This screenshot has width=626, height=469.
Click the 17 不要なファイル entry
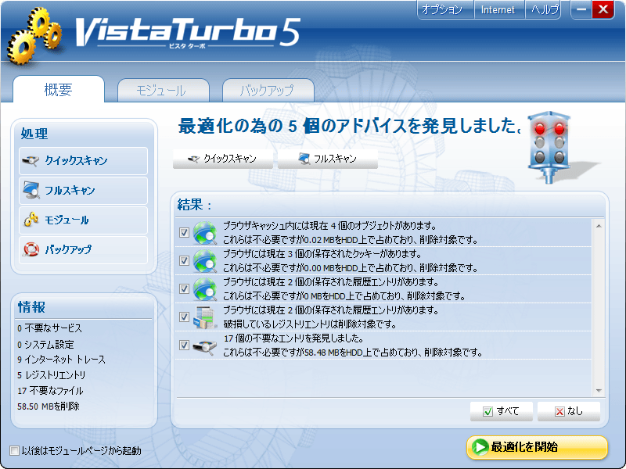pyautogui.click(x=50, y=391)
